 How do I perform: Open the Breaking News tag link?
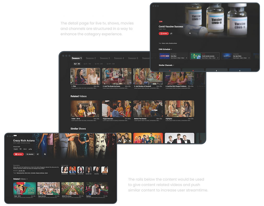(173, 43)
